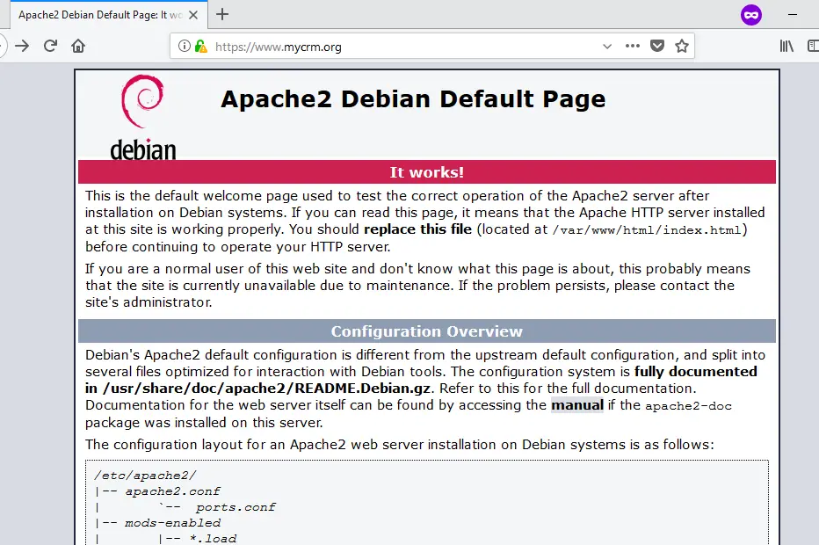The width and height of the screenshot is (819, 545).
Task: Close the Apache2 Debian Default Page tab
Action: pyautogui.click(x=193, y=15)
